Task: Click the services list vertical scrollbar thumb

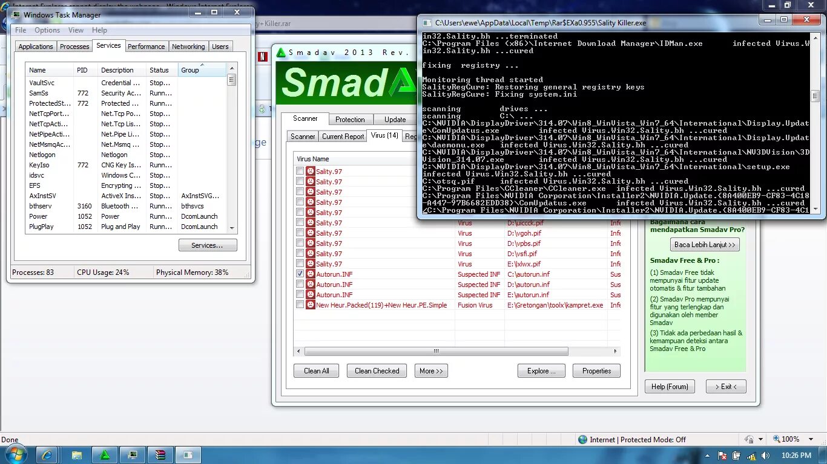Action: pos(231,80)
